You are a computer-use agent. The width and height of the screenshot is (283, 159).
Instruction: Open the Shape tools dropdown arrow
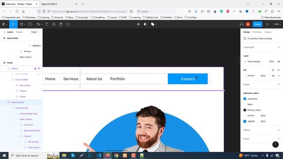(x=33, y=24)
